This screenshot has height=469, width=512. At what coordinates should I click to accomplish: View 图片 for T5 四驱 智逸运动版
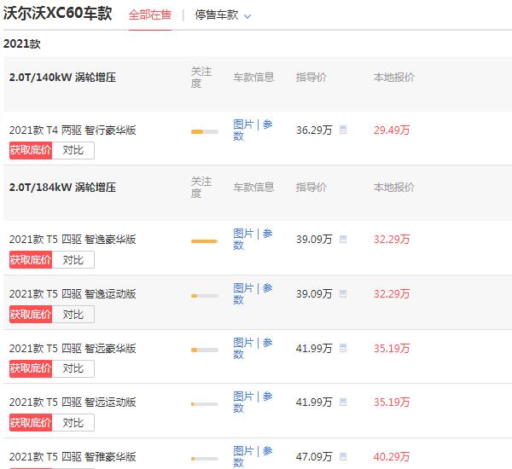[243, 288]
